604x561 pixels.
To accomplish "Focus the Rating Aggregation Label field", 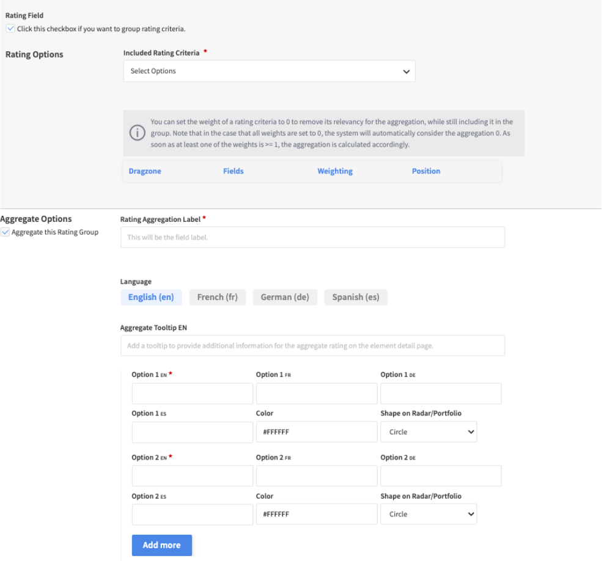I will click(x=312, y=237).
